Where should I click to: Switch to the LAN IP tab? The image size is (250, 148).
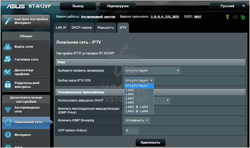tap(61, 28)
